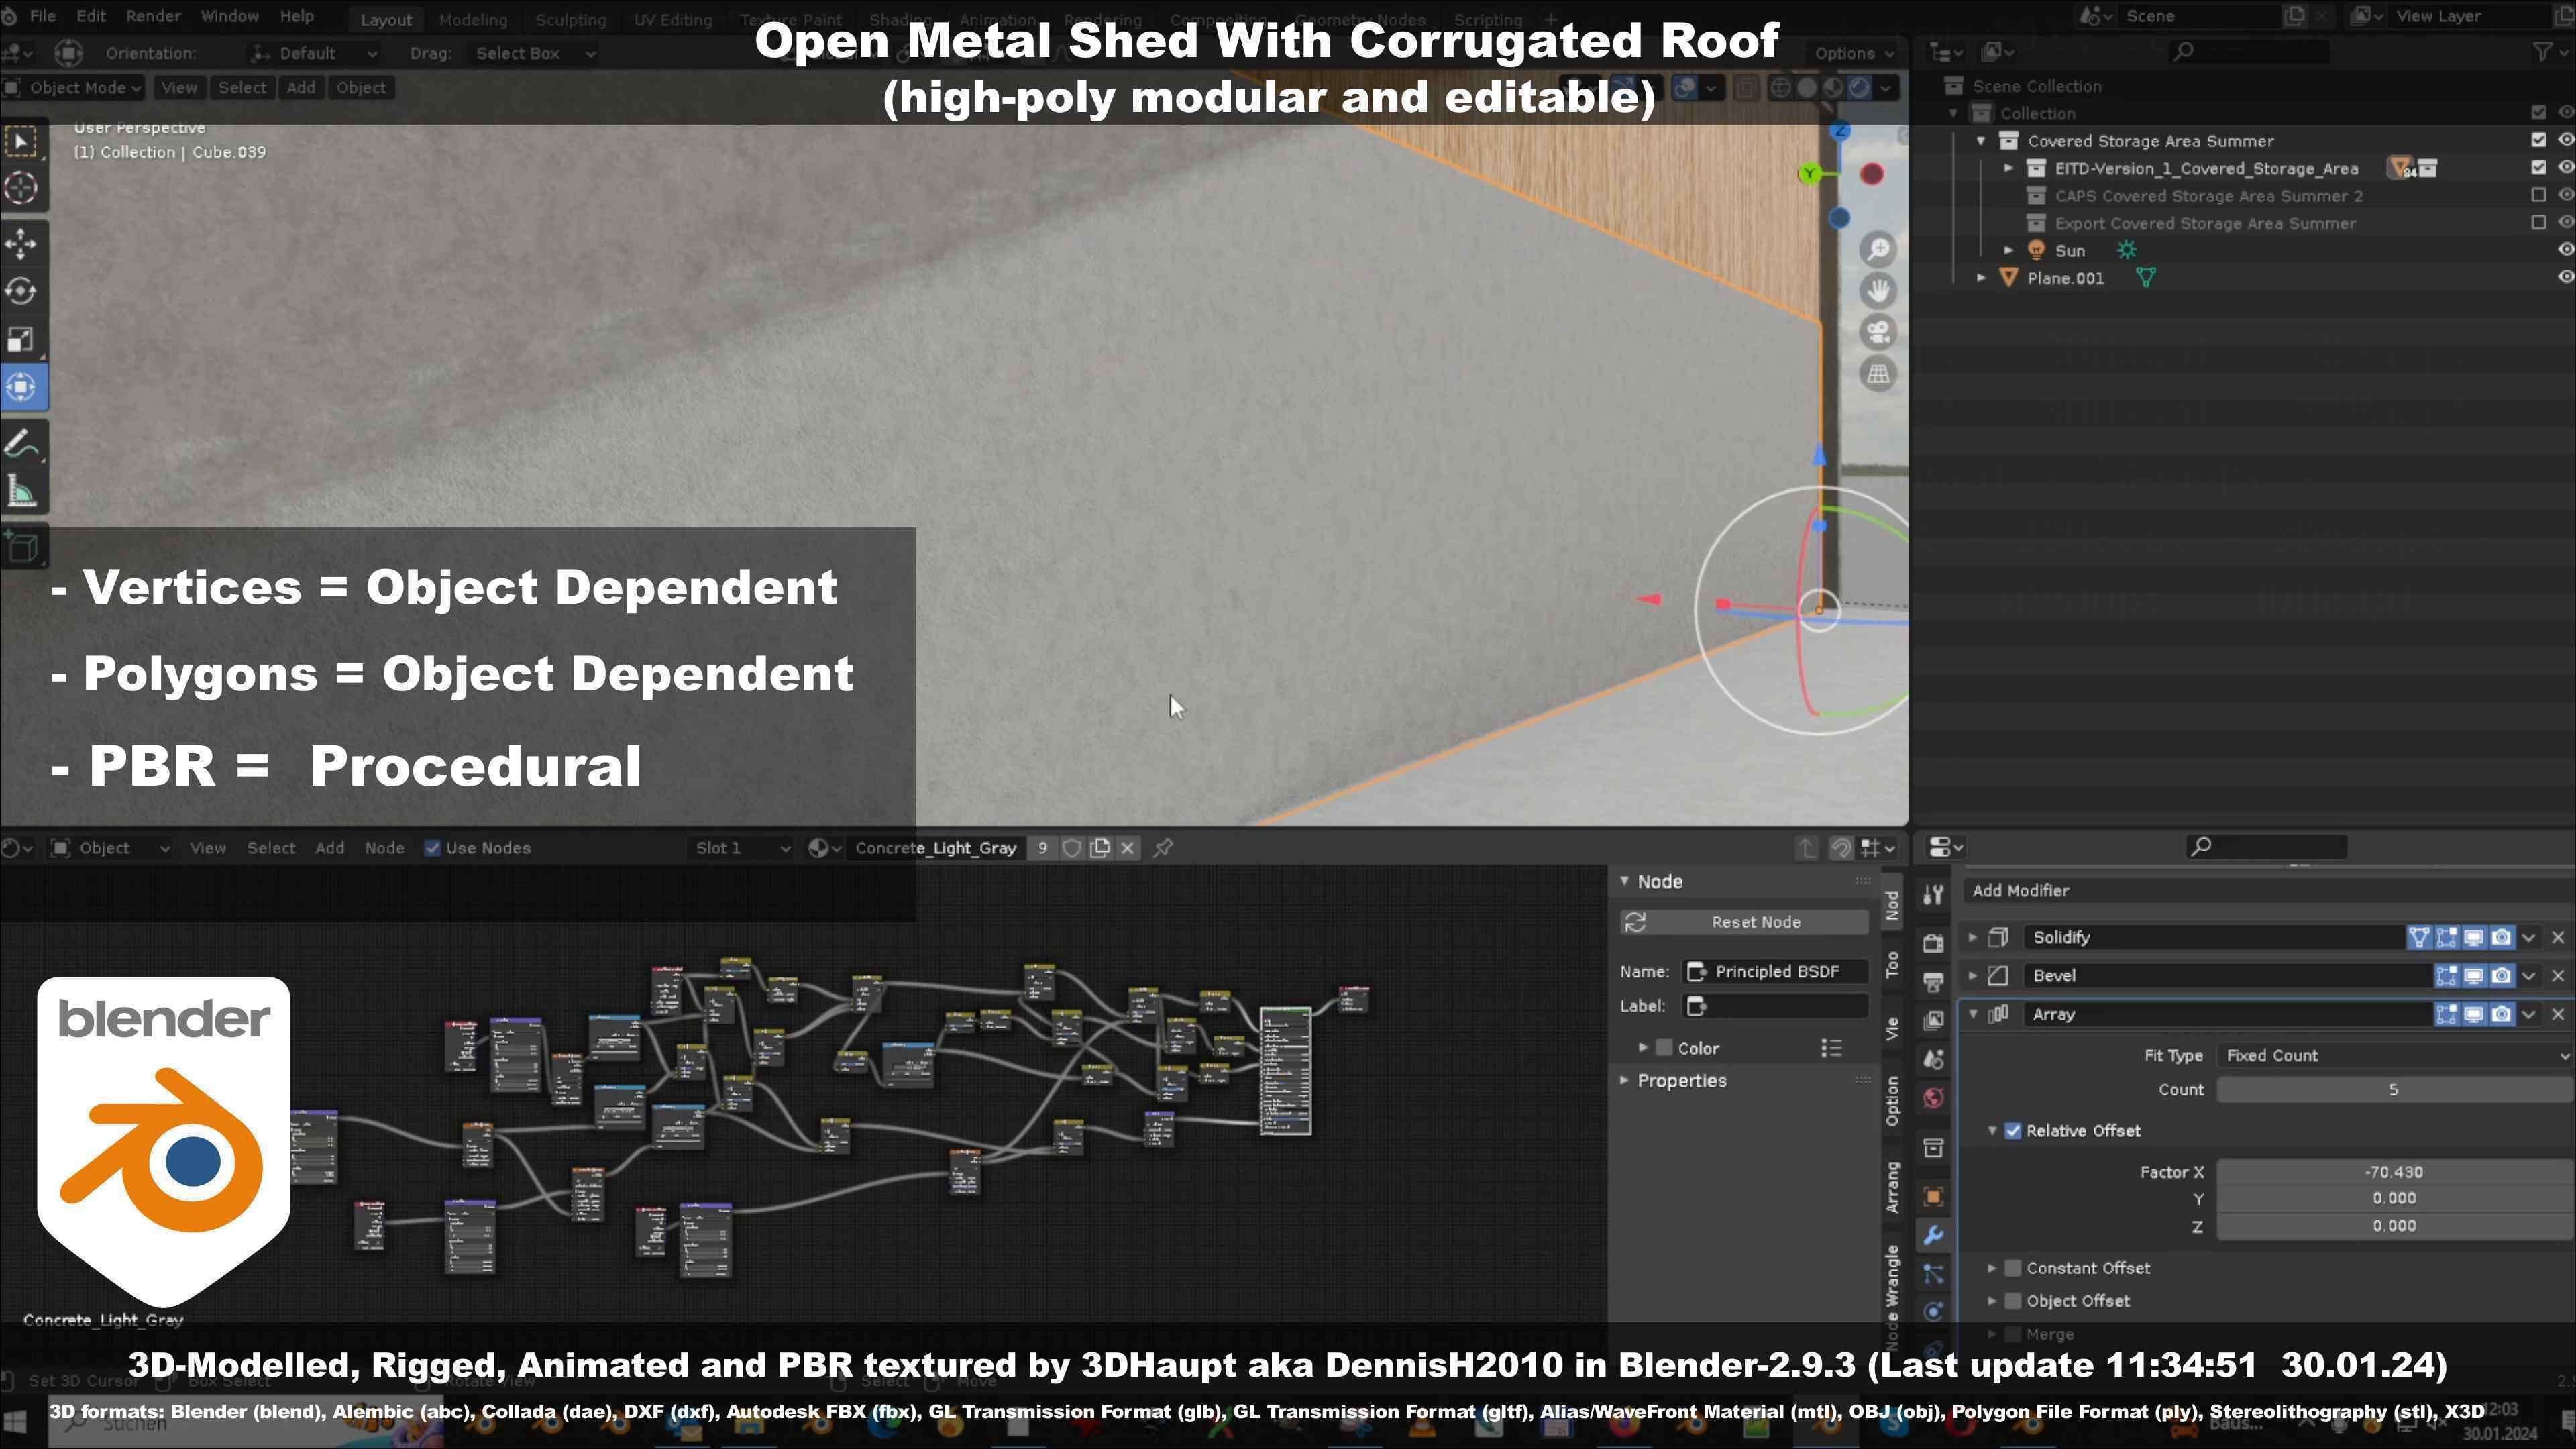The width and height of the screenshot is (2576, 1449).
Task: Hide the Sun in viewport via eye icon
Action: click(2565, 250)
